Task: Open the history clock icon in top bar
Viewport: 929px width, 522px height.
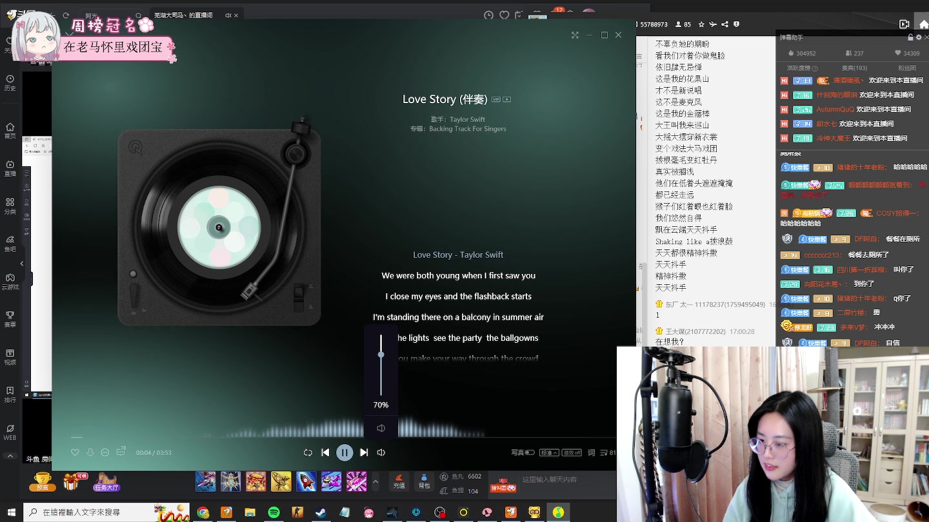Action: pos(488,15)
